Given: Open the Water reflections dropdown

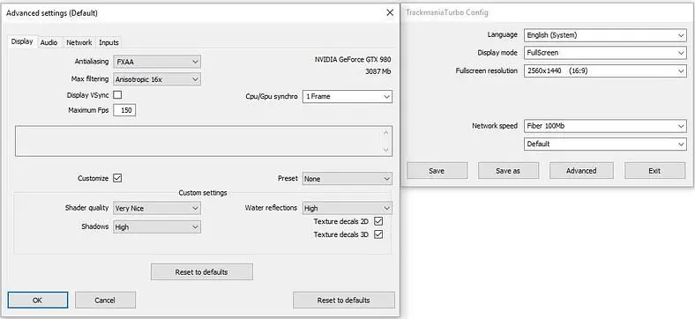Looking at the screenshot, I should 347,208.
